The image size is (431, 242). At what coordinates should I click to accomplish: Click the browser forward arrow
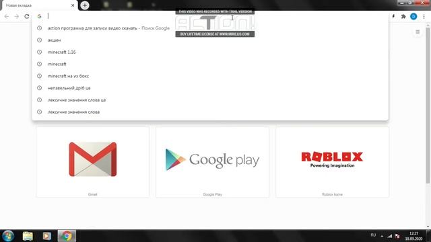(16, 16)
